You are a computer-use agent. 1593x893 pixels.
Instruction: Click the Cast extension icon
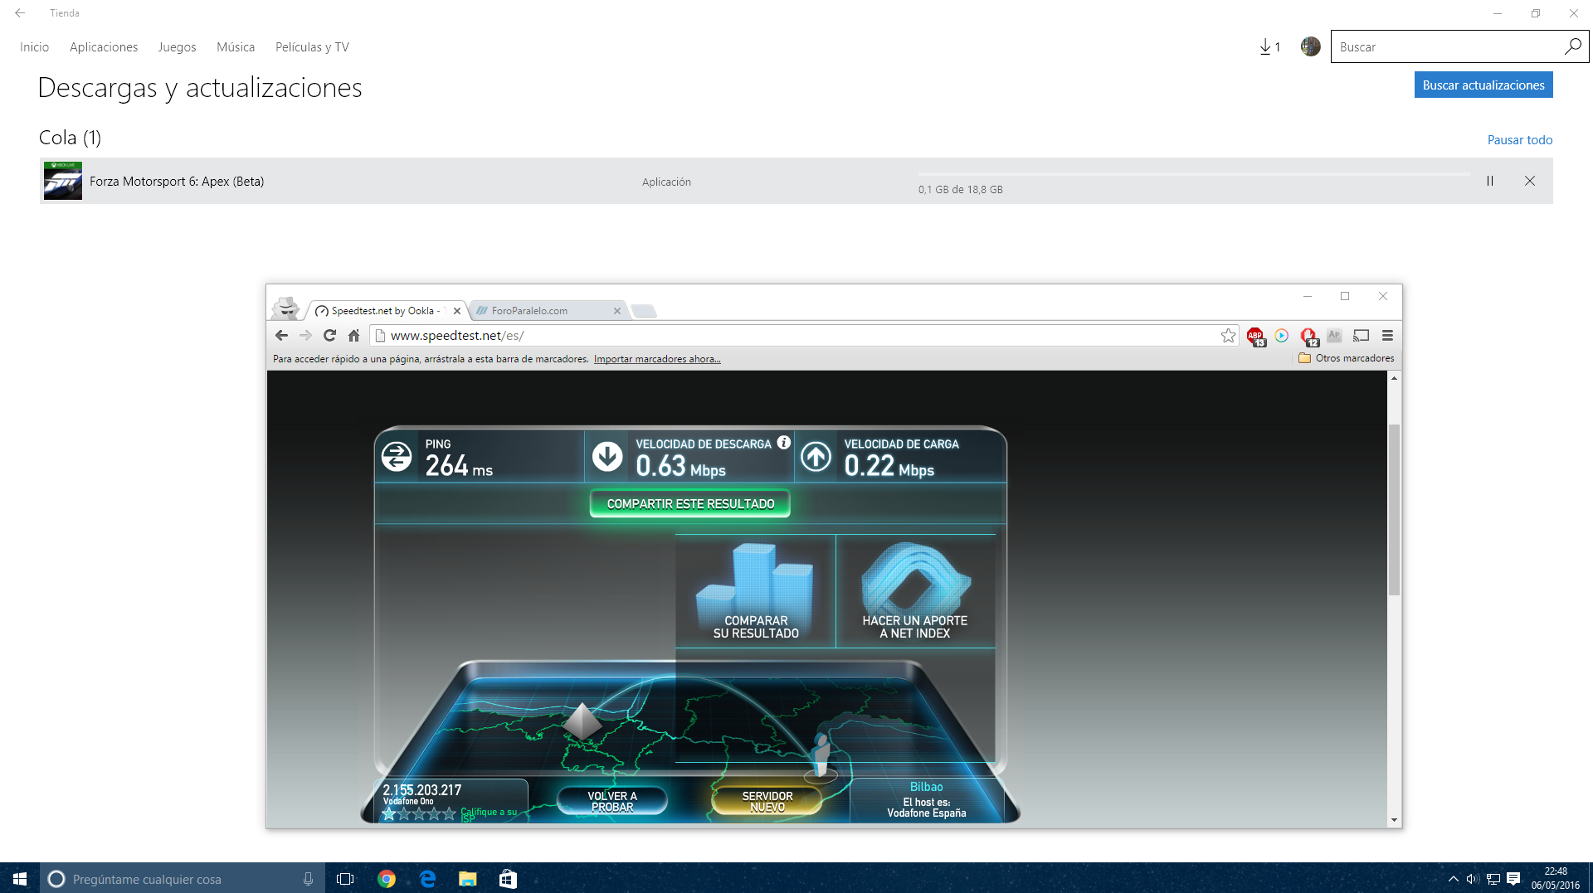point(1361,335)
